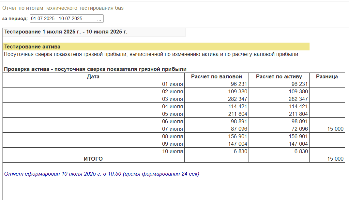
Task: Select the '06 июля' date cell
Action: pos(94,121)
